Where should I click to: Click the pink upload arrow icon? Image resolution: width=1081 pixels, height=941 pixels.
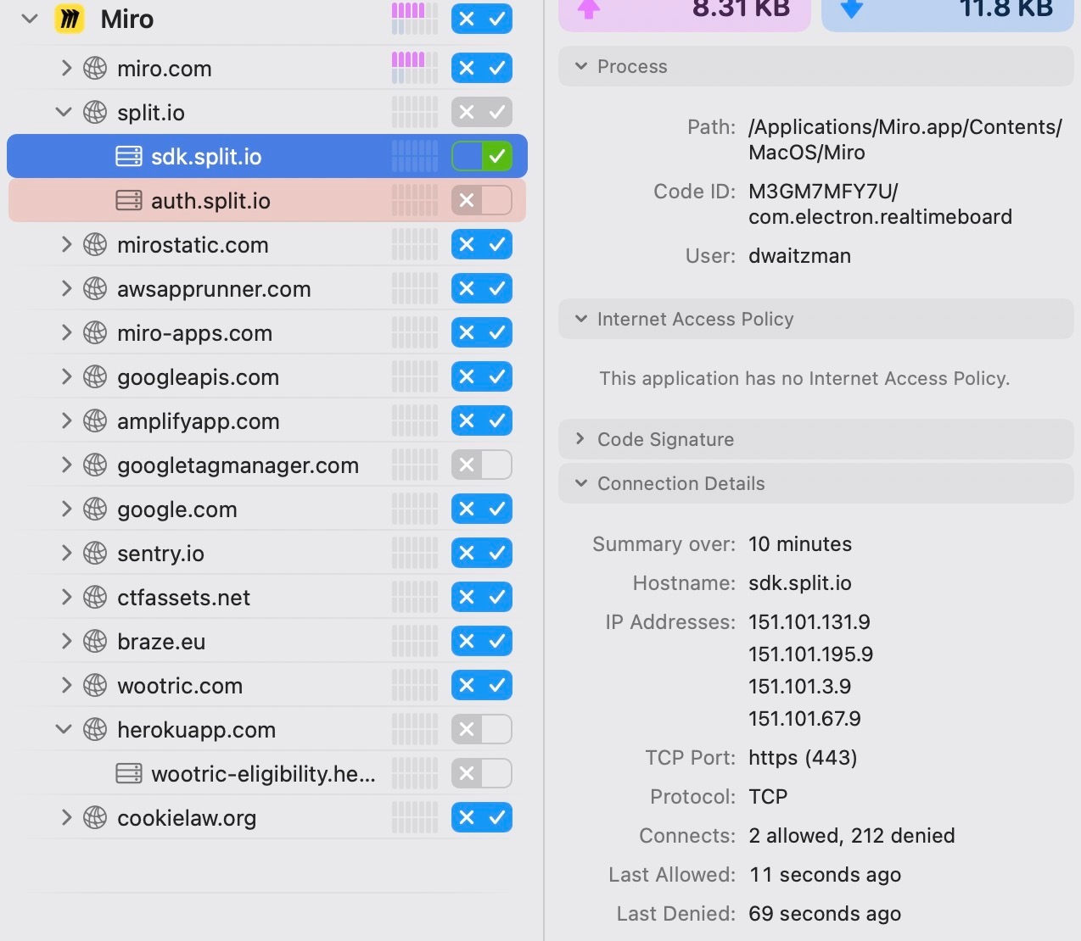tap(589, 8)
